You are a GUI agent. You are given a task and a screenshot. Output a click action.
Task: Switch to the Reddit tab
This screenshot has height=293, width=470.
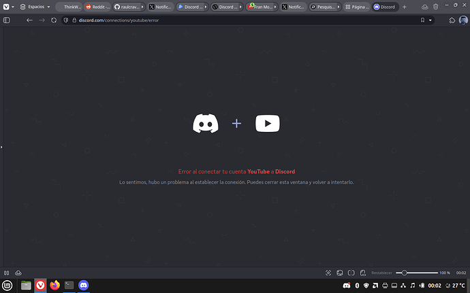click(97, 7)
